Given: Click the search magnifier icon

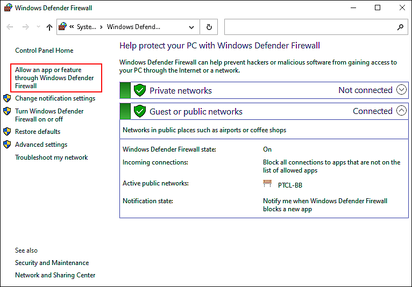Looking at the screenshot, I should (x=400, y=27).
